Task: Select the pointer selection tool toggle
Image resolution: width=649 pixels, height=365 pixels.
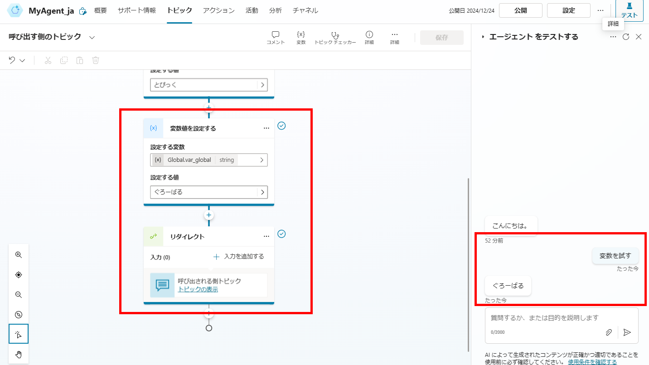Action: click(x=19, y=334)
